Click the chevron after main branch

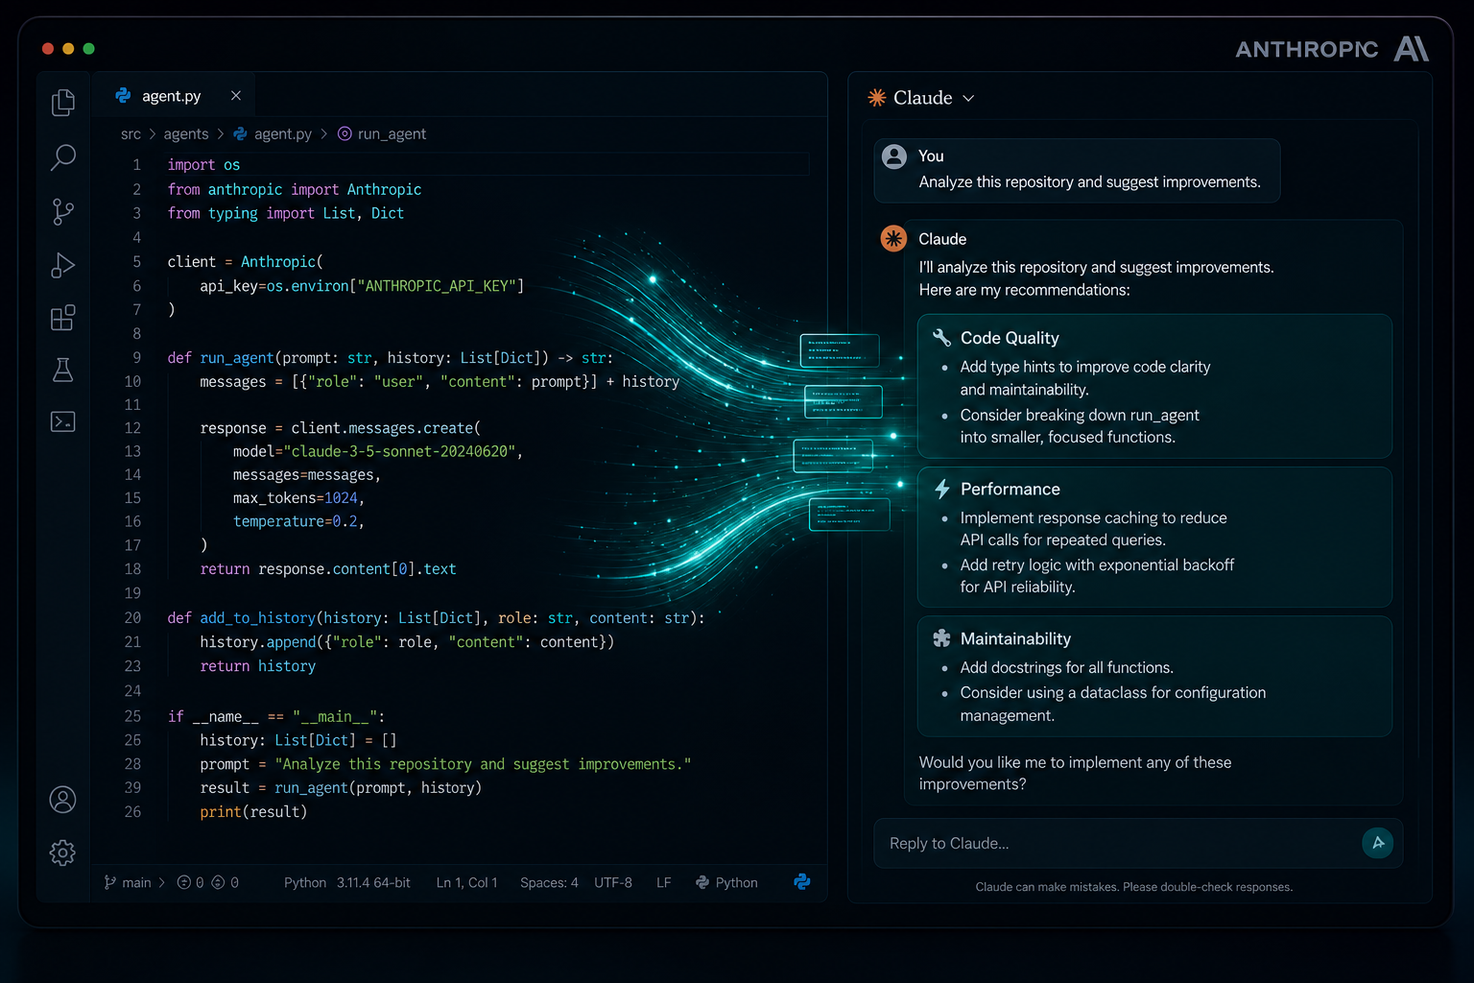(x=161, y=882)
